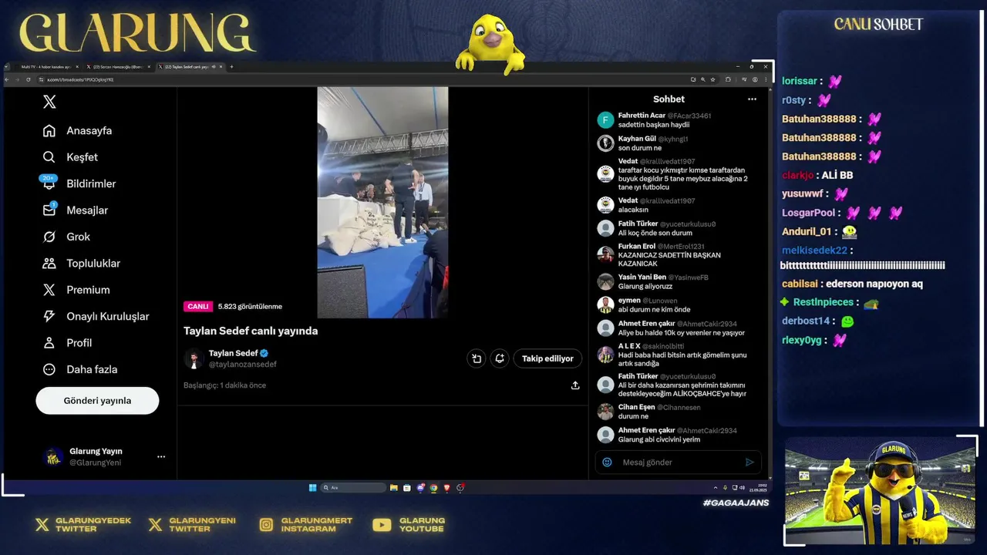Click Mesaj gönder input field
The height and width of the screenshot is (555, 987).
[679, 462]
